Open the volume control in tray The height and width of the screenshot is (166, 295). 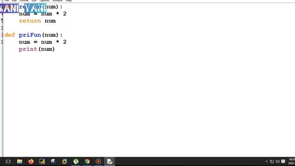277,161
